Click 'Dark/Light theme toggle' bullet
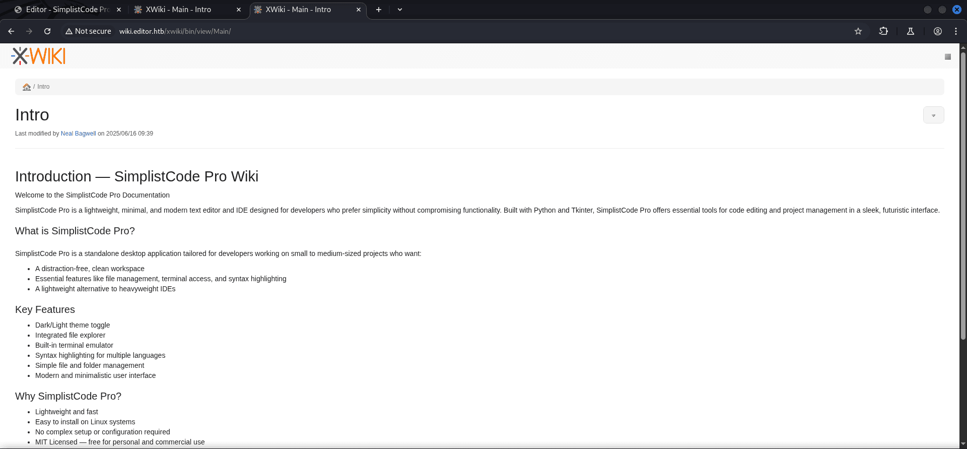 [x=73, y=325]
